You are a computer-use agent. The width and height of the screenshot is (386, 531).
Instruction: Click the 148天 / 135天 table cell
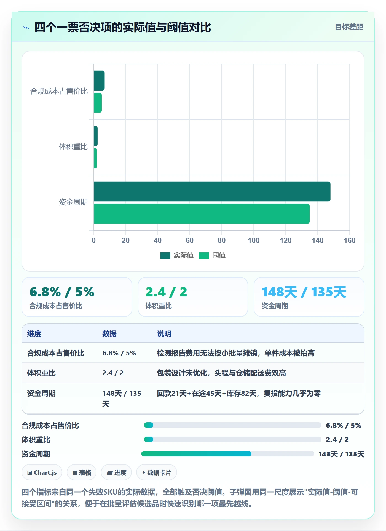(x=122, y=399)
